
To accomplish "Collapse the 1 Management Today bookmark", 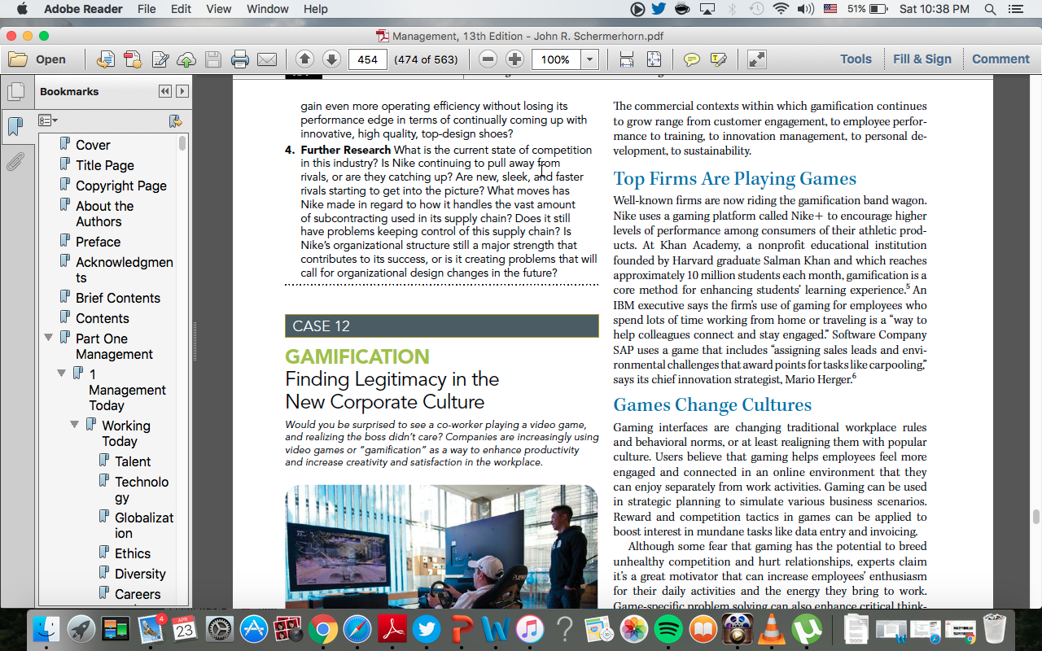I will (62, 373).
